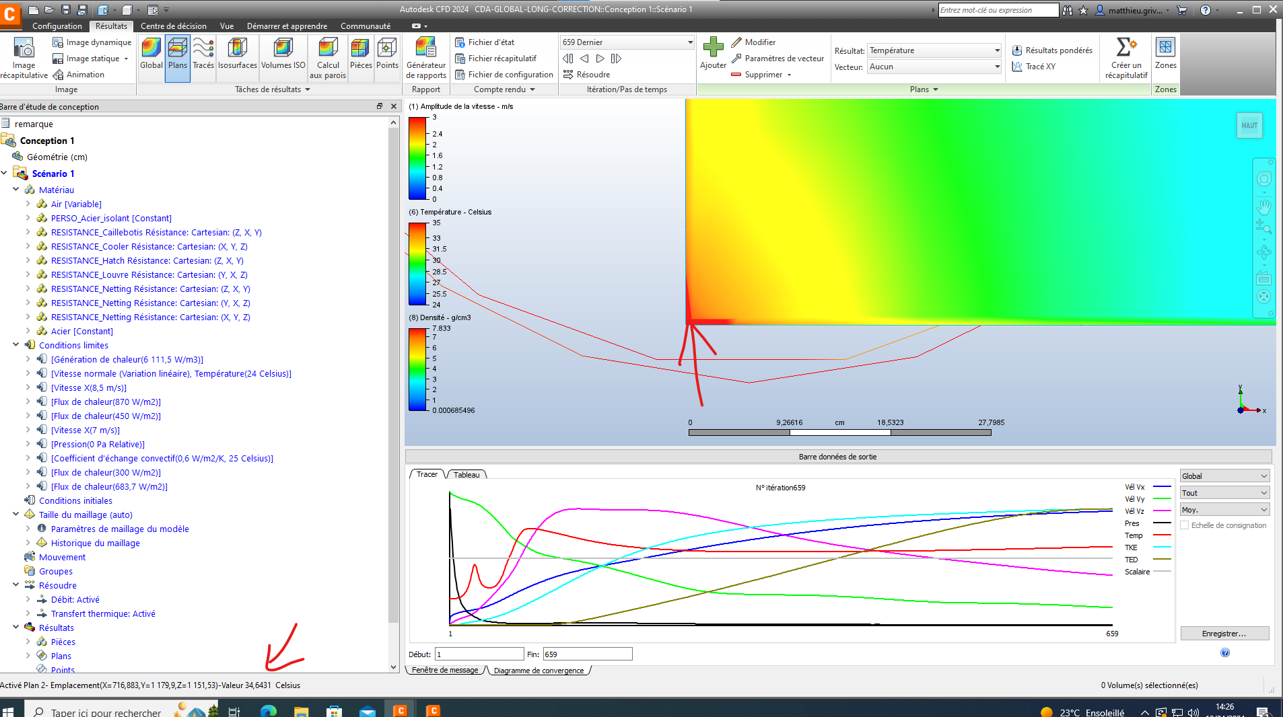Collapse the Conditions limites node
This screenshot has height=717, width=1283.
15,345
